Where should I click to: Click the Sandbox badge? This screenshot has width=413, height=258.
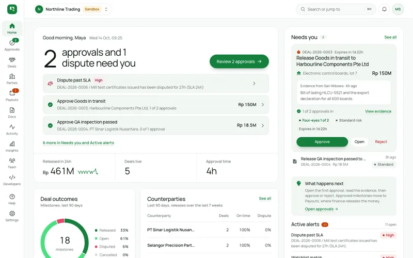coord(92,9)
